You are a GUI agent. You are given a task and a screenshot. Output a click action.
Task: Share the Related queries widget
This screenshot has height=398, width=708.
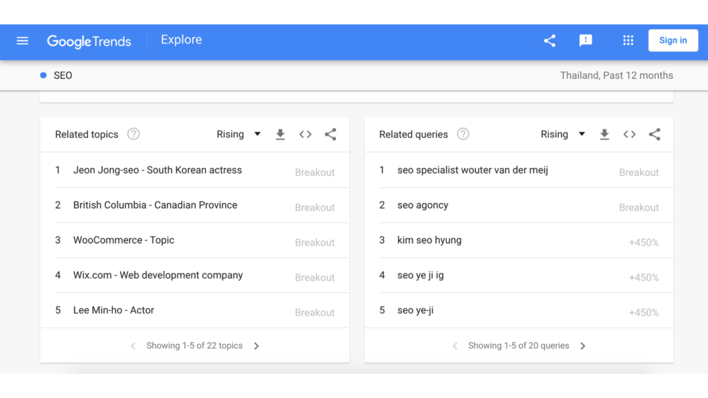pos(655,135)
